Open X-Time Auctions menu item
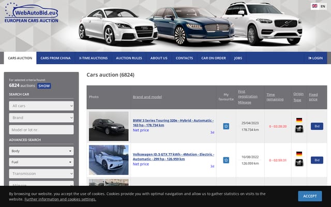331x207 pixels. pos(93,58)
